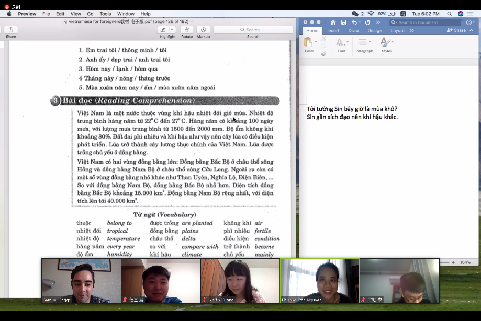Click the Share icon in Preview toolbar
Viewport: 481px width, 321px height.
10,30
